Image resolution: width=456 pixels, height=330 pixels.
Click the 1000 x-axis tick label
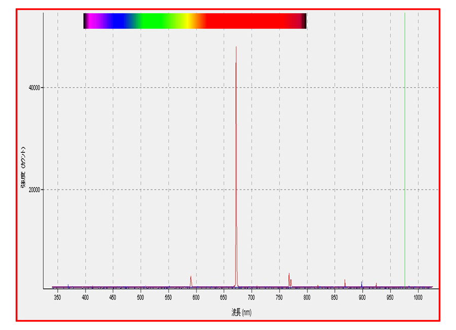[x=418, y=296]
